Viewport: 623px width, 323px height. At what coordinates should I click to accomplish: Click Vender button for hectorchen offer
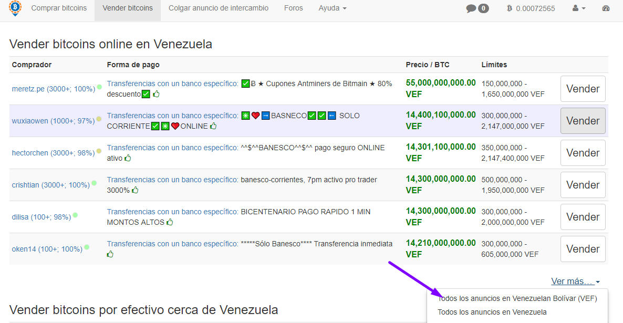[x=583, y=153]
